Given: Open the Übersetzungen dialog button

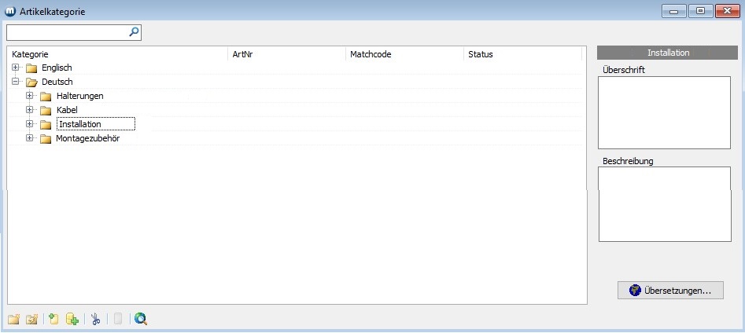Looking at the screenshot, I should 670,290.
